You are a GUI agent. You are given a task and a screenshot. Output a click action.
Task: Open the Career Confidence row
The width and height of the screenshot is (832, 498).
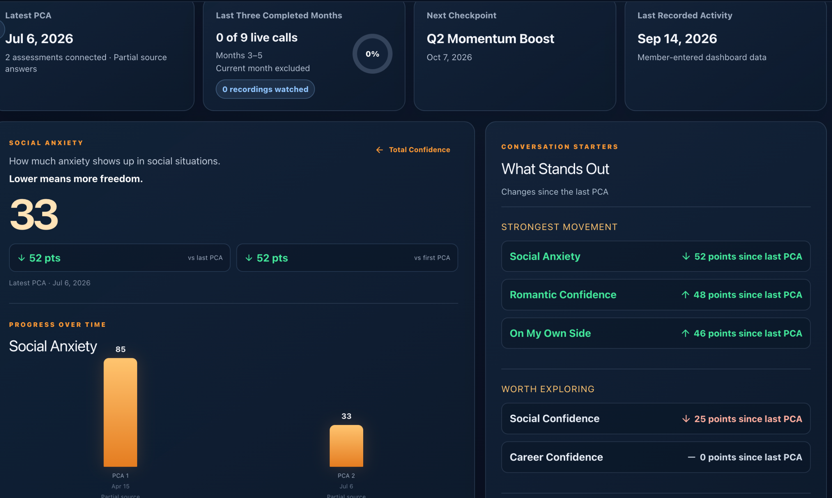tap(656, 457)
